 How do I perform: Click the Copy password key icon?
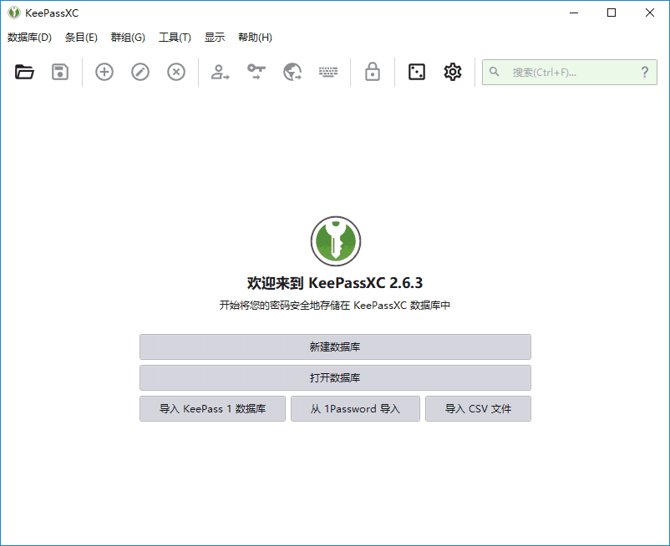coord(256,72)
